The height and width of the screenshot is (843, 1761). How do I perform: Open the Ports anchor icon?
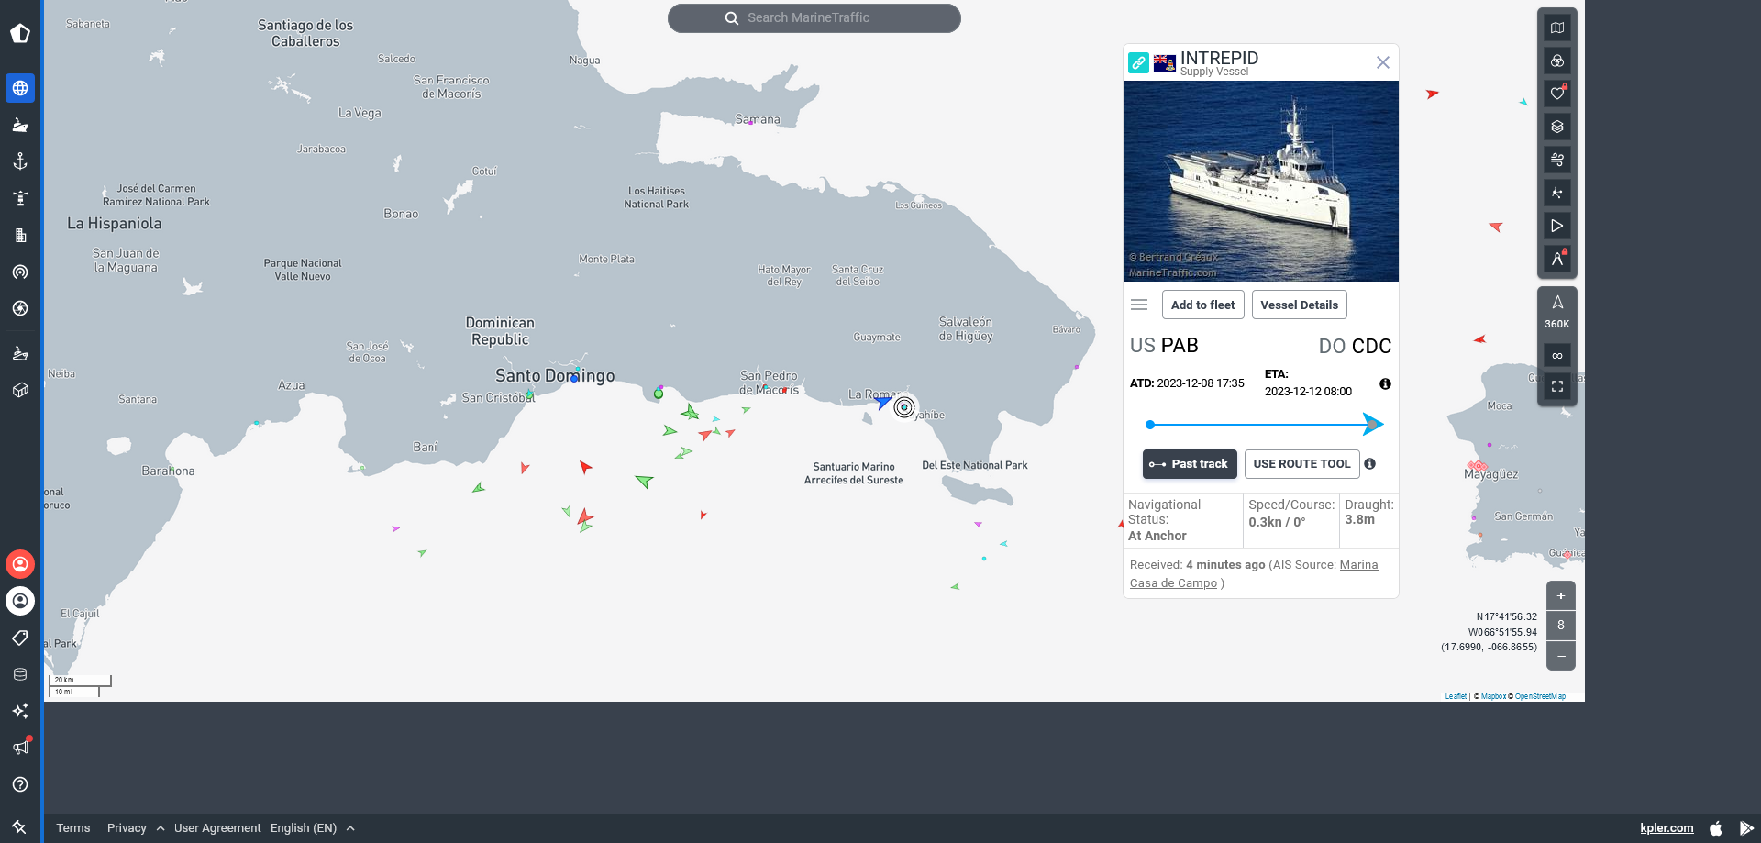click(x=20, y=161)
